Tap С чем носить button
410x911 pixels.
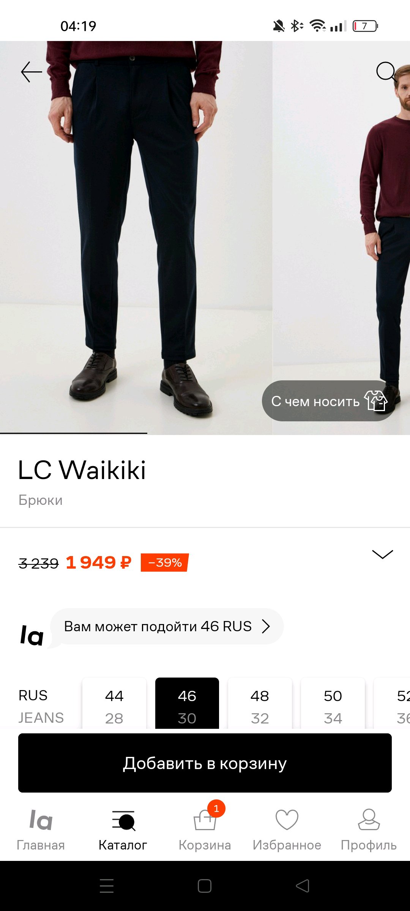click(329, 401)
